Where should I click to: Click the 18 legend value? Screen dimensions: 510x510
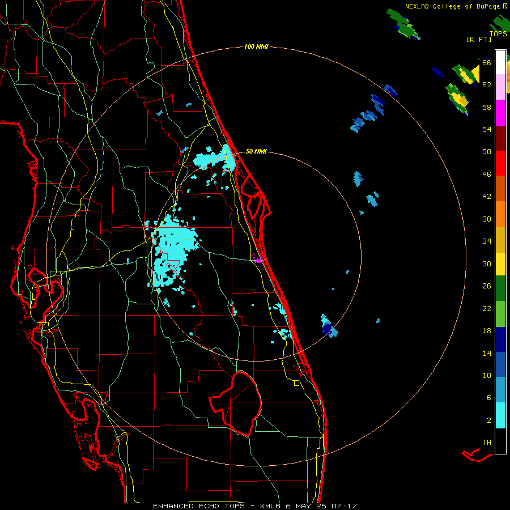(487, 331)
